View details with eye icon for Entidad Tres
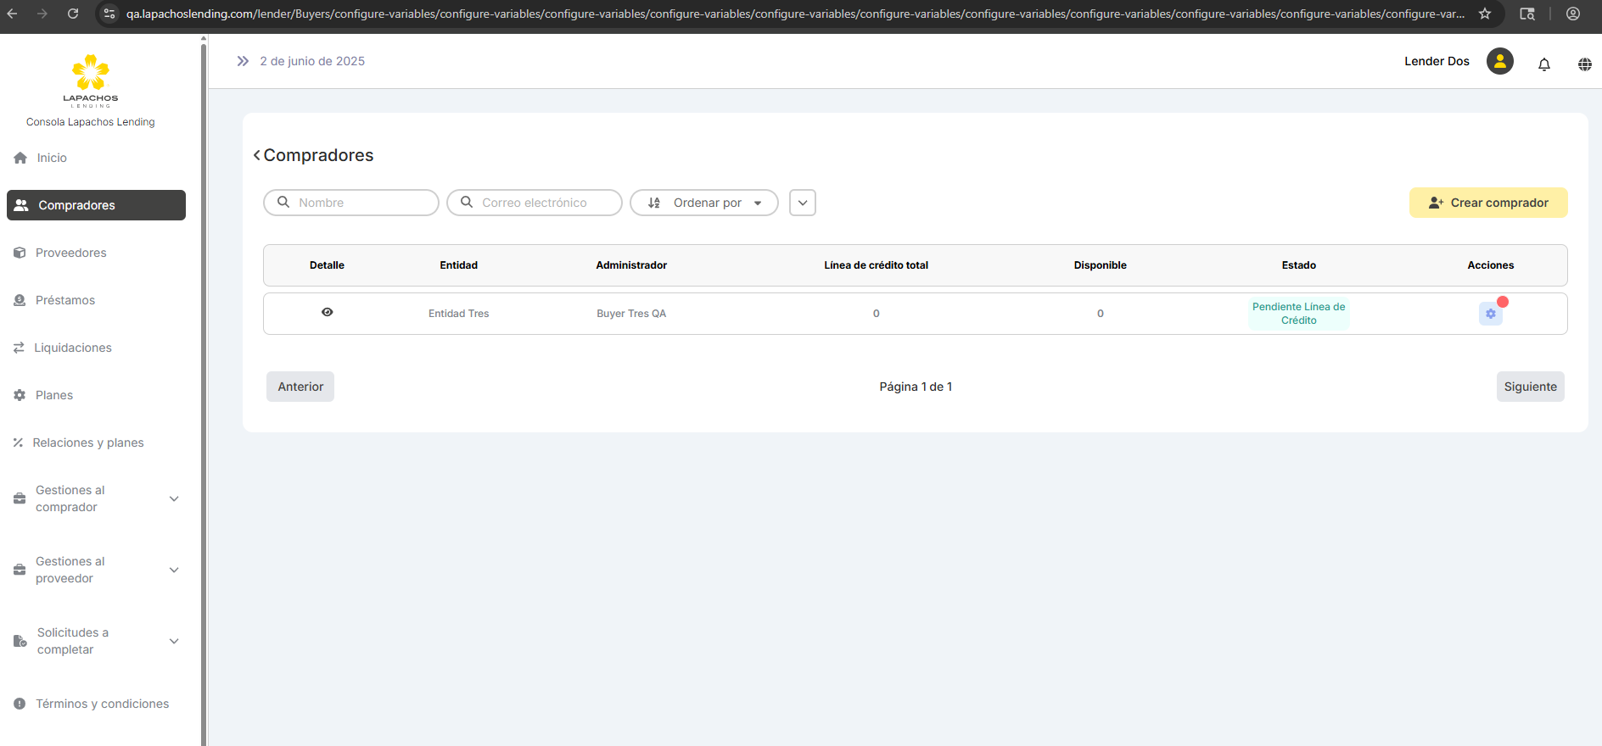The height and width of the screenshot is (746, 1602). [x=327, y=312]
